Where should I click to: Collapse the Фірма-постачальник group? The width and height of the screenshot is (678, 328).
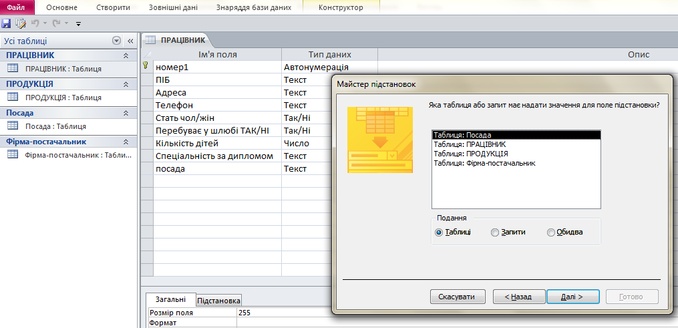[x=126, y=142]
